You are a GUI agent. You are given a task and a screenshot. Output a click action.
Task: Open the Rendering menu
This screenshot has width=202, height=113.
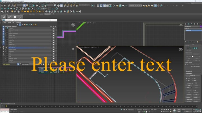click(41, 3)
